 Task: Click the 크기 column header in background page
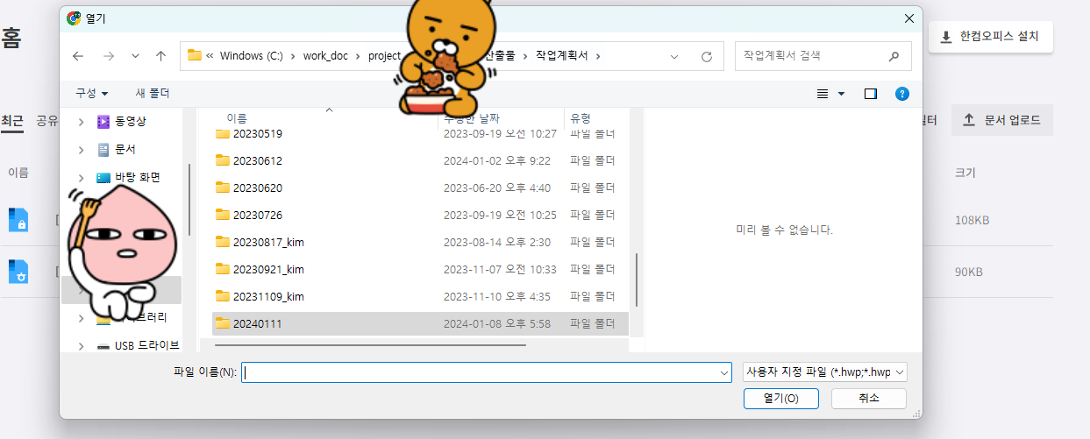tap(965, 173)
